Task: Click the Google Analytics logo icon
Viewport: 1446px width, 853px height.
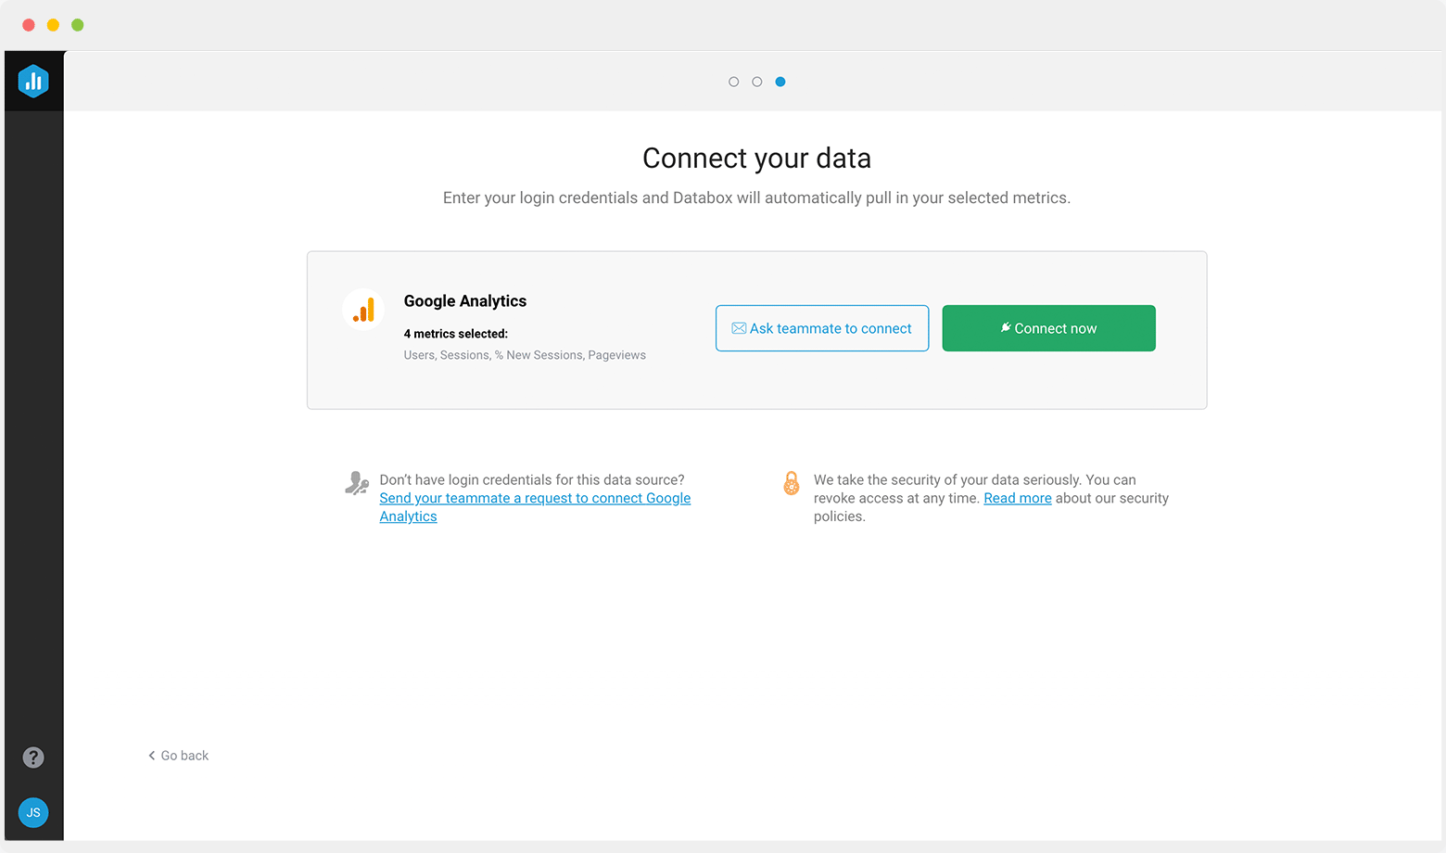Action: click(363, 310)
